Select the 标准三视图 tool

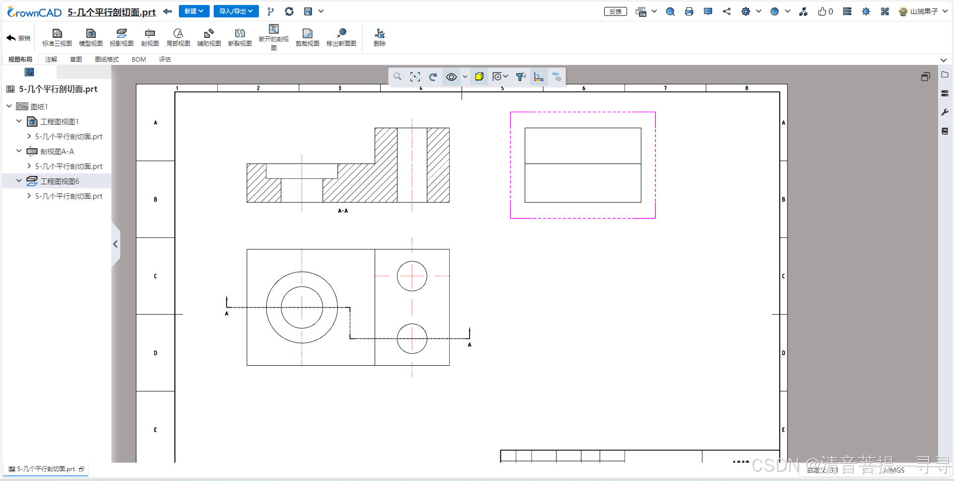click(57, 37)
